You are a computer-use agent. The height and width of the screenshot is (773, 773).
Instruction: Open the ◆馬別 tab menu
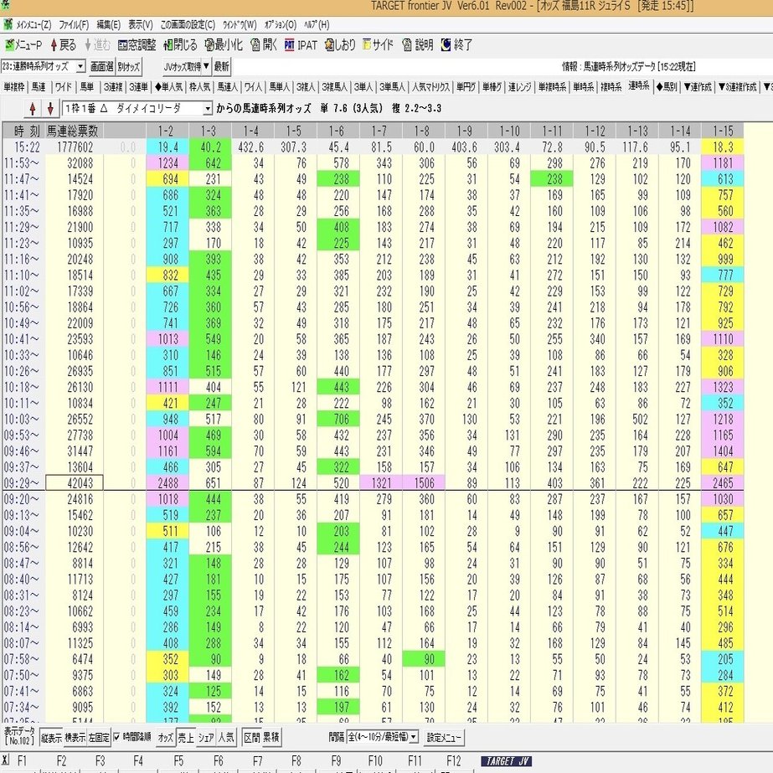(667, 87)
